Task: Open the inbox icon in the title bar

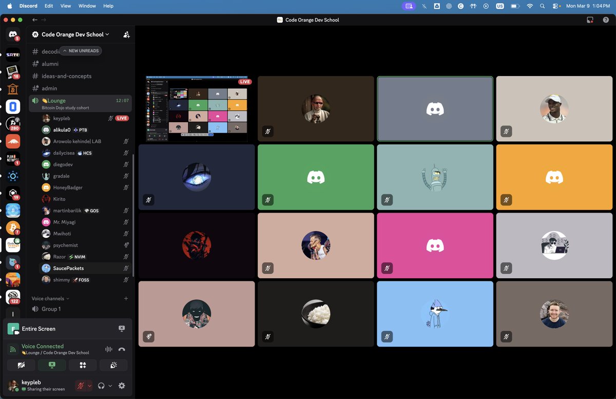Action: coord(590,20)
